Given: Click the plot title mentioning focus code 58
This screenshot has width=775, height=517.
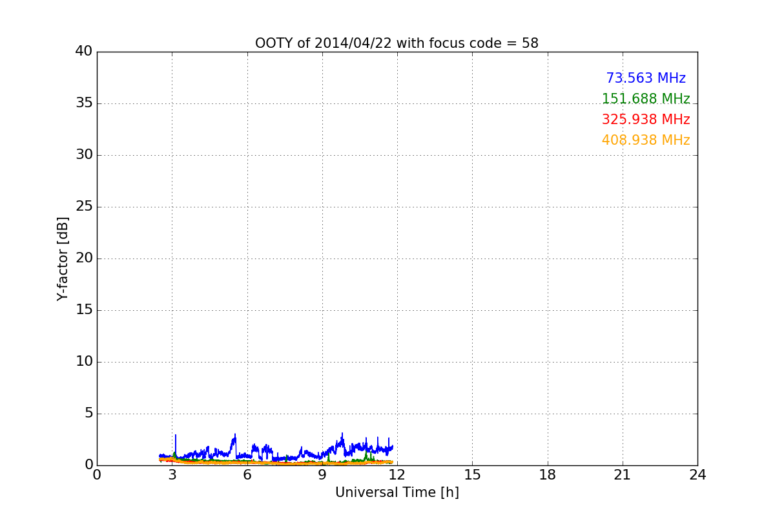Looking at the screenshot, I should pyautogui.click(x=397, y=43).
